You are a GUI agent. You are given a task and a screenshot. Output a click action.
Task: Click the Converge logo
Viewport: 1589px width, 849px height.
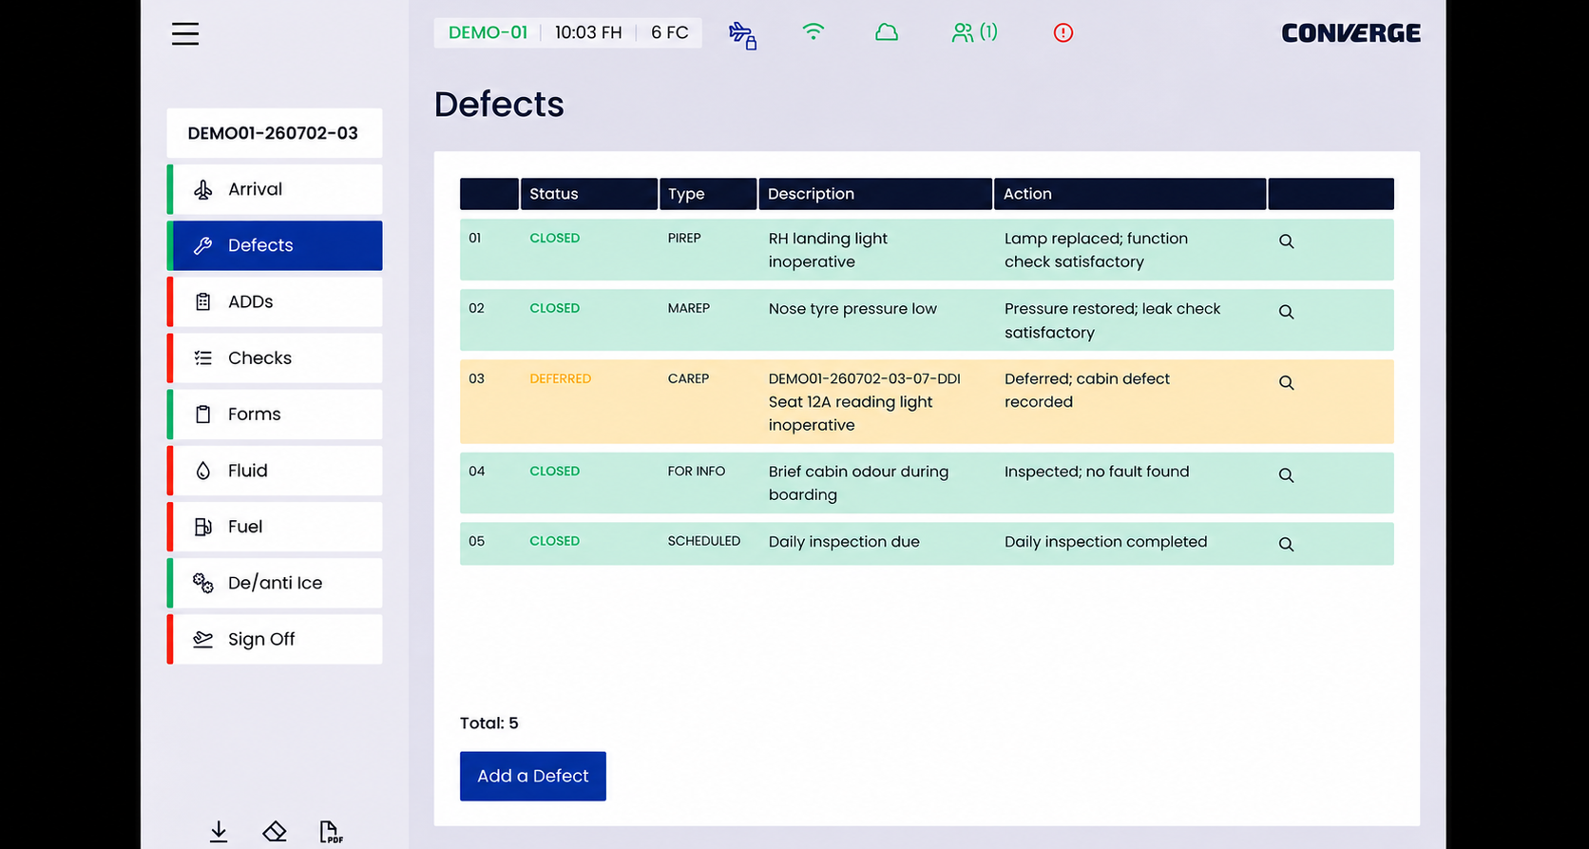coord(1350,33)
